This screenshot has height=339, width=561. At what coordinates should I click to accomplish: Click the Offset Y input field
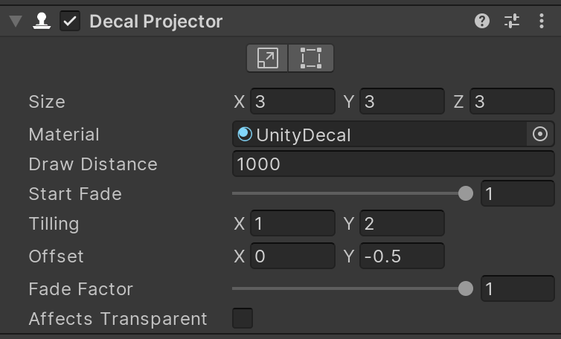click(402, 256)
